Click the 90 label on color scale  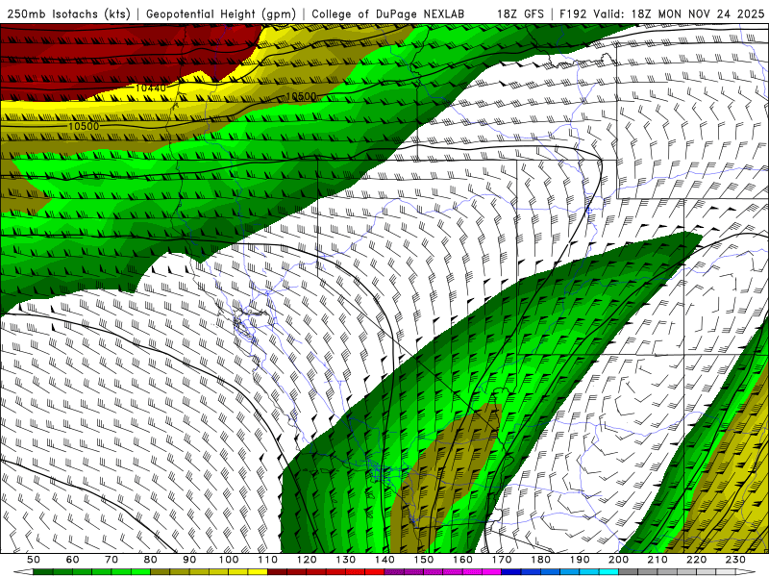point(189,560)
